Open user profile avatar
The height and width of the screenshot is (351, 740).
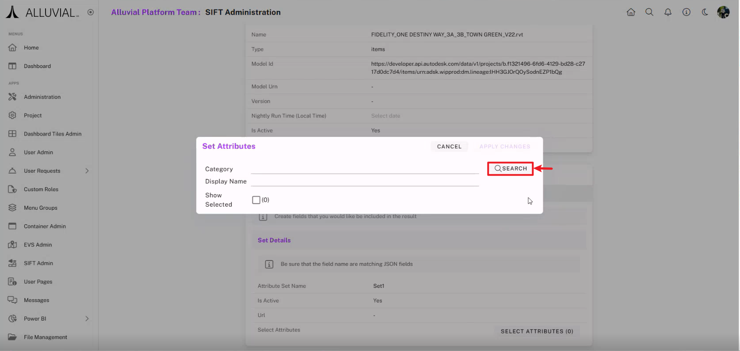coord(723,12)
